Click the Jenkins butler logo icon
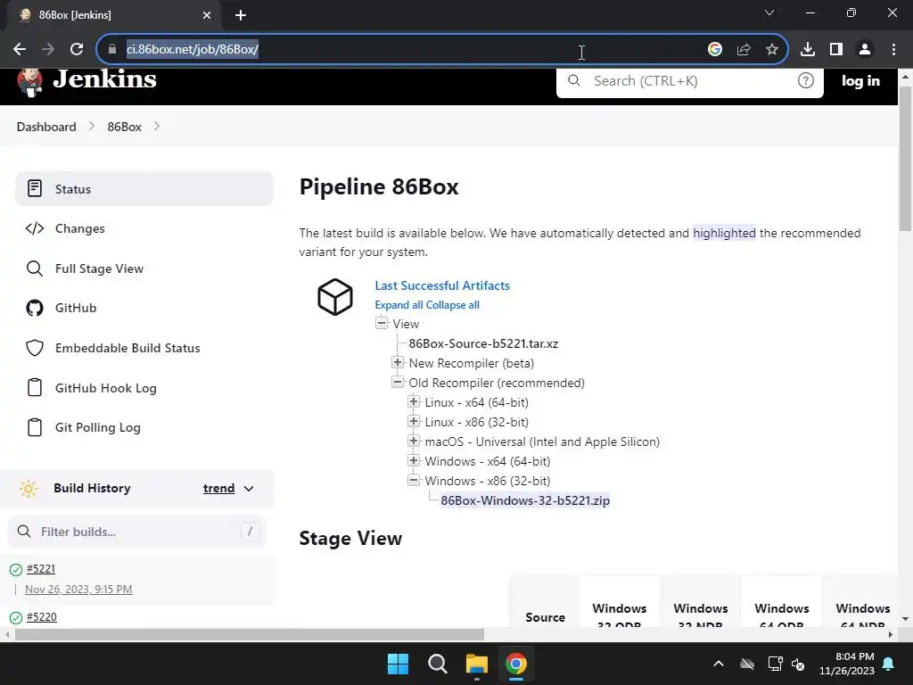Image resolution: width=913 pixels, height=685 pixels. coord(29,82)
